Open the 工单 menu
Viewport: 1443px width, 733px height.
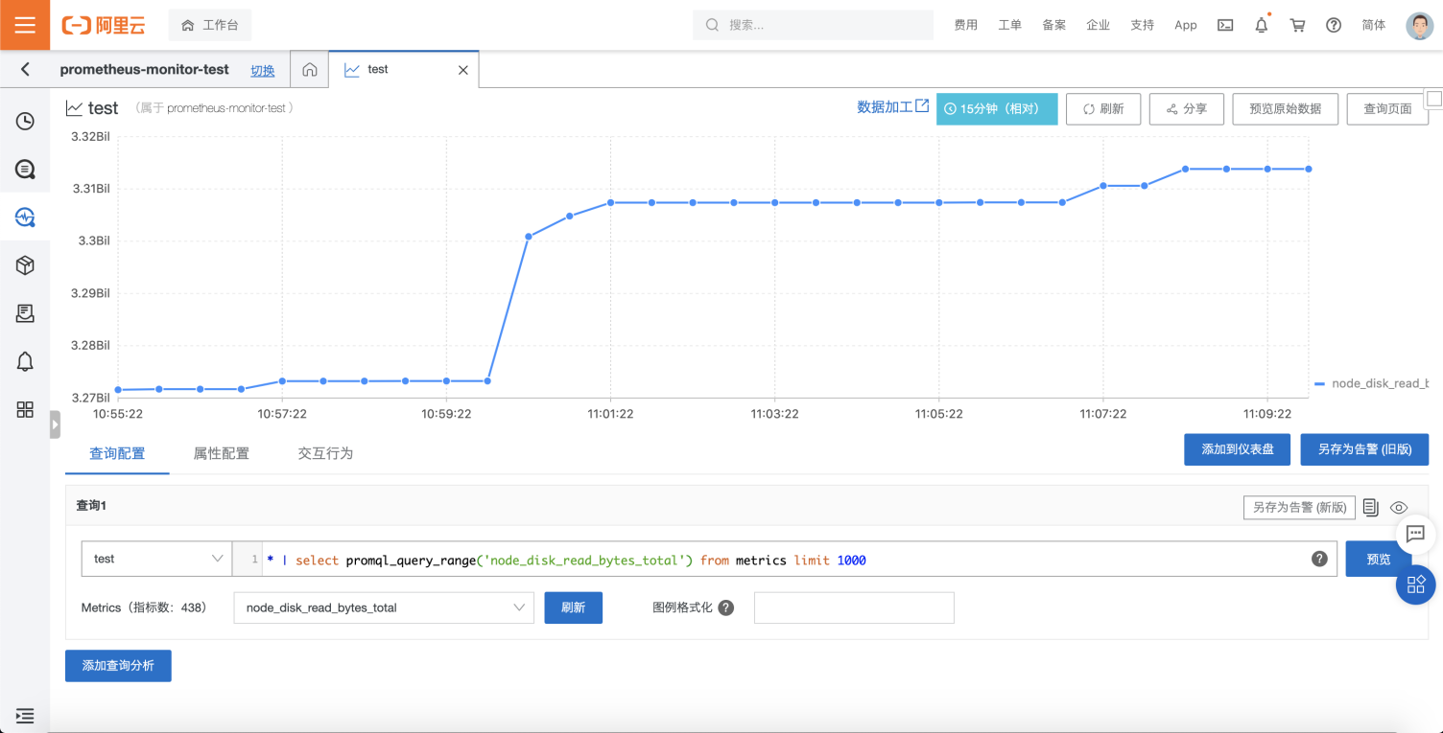pyautogui.click(x=1010, y=26)
